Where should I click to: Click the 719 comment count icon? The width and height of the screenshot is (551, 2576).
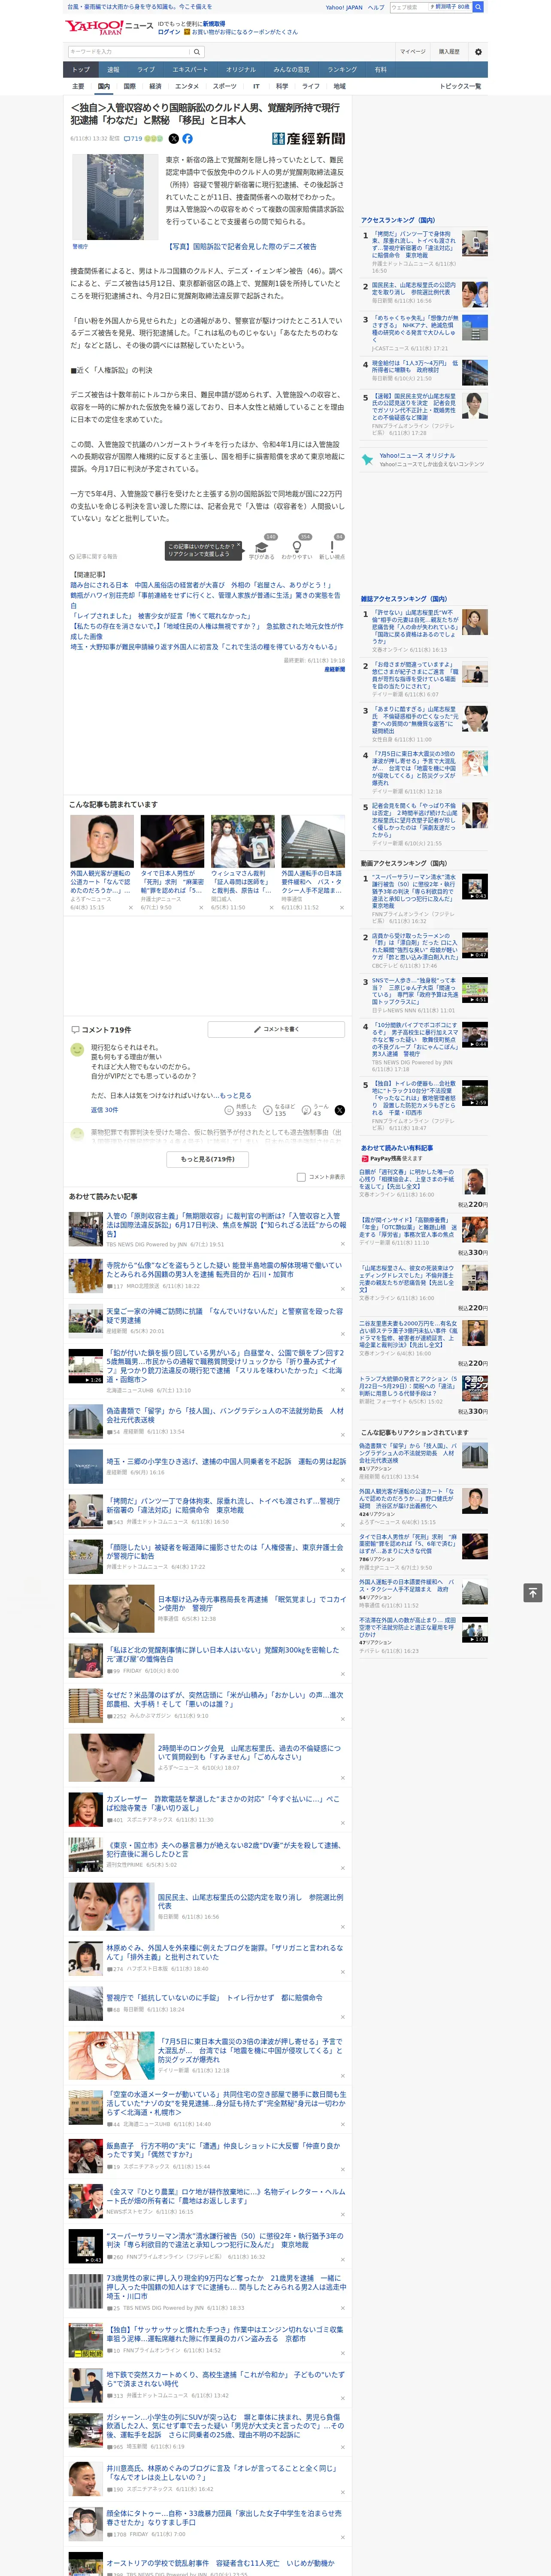point(132,139)
